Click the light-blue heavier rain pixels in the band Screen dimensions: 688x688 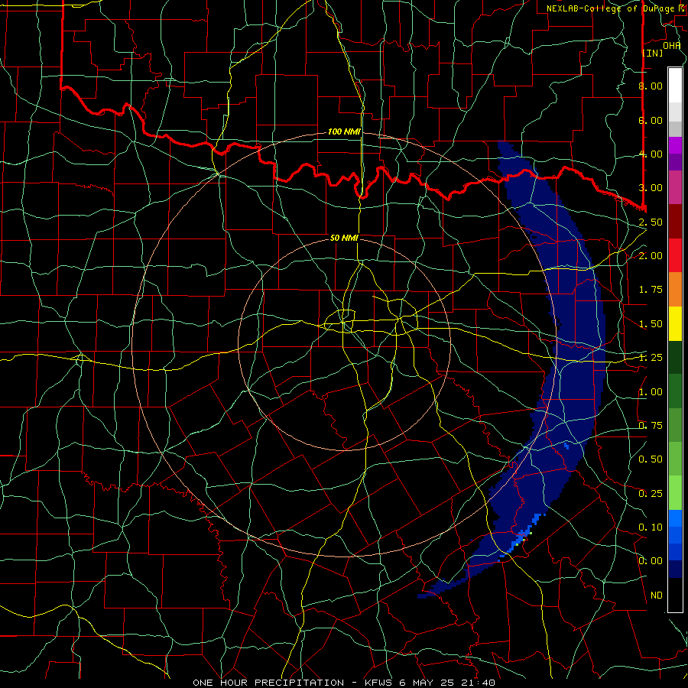(x=523, y=536)
